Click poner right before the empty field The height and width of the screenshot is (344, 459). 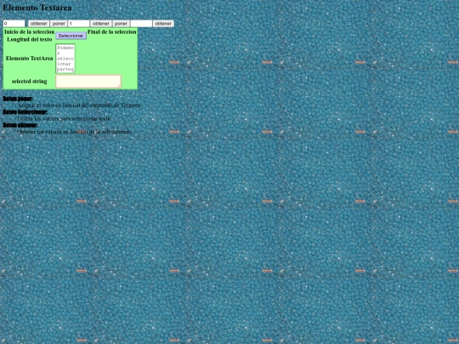click(x=122, y=24)
